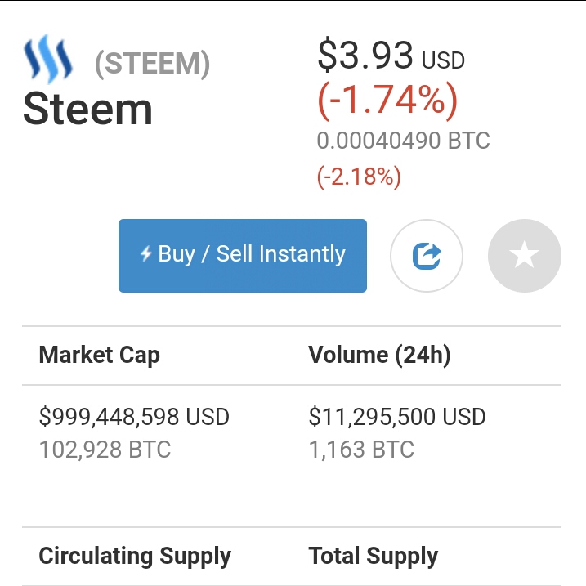Viewport: 586px width, 586px height.
Task: Click the Circulating Supply header
Action: tap(135, 557)
